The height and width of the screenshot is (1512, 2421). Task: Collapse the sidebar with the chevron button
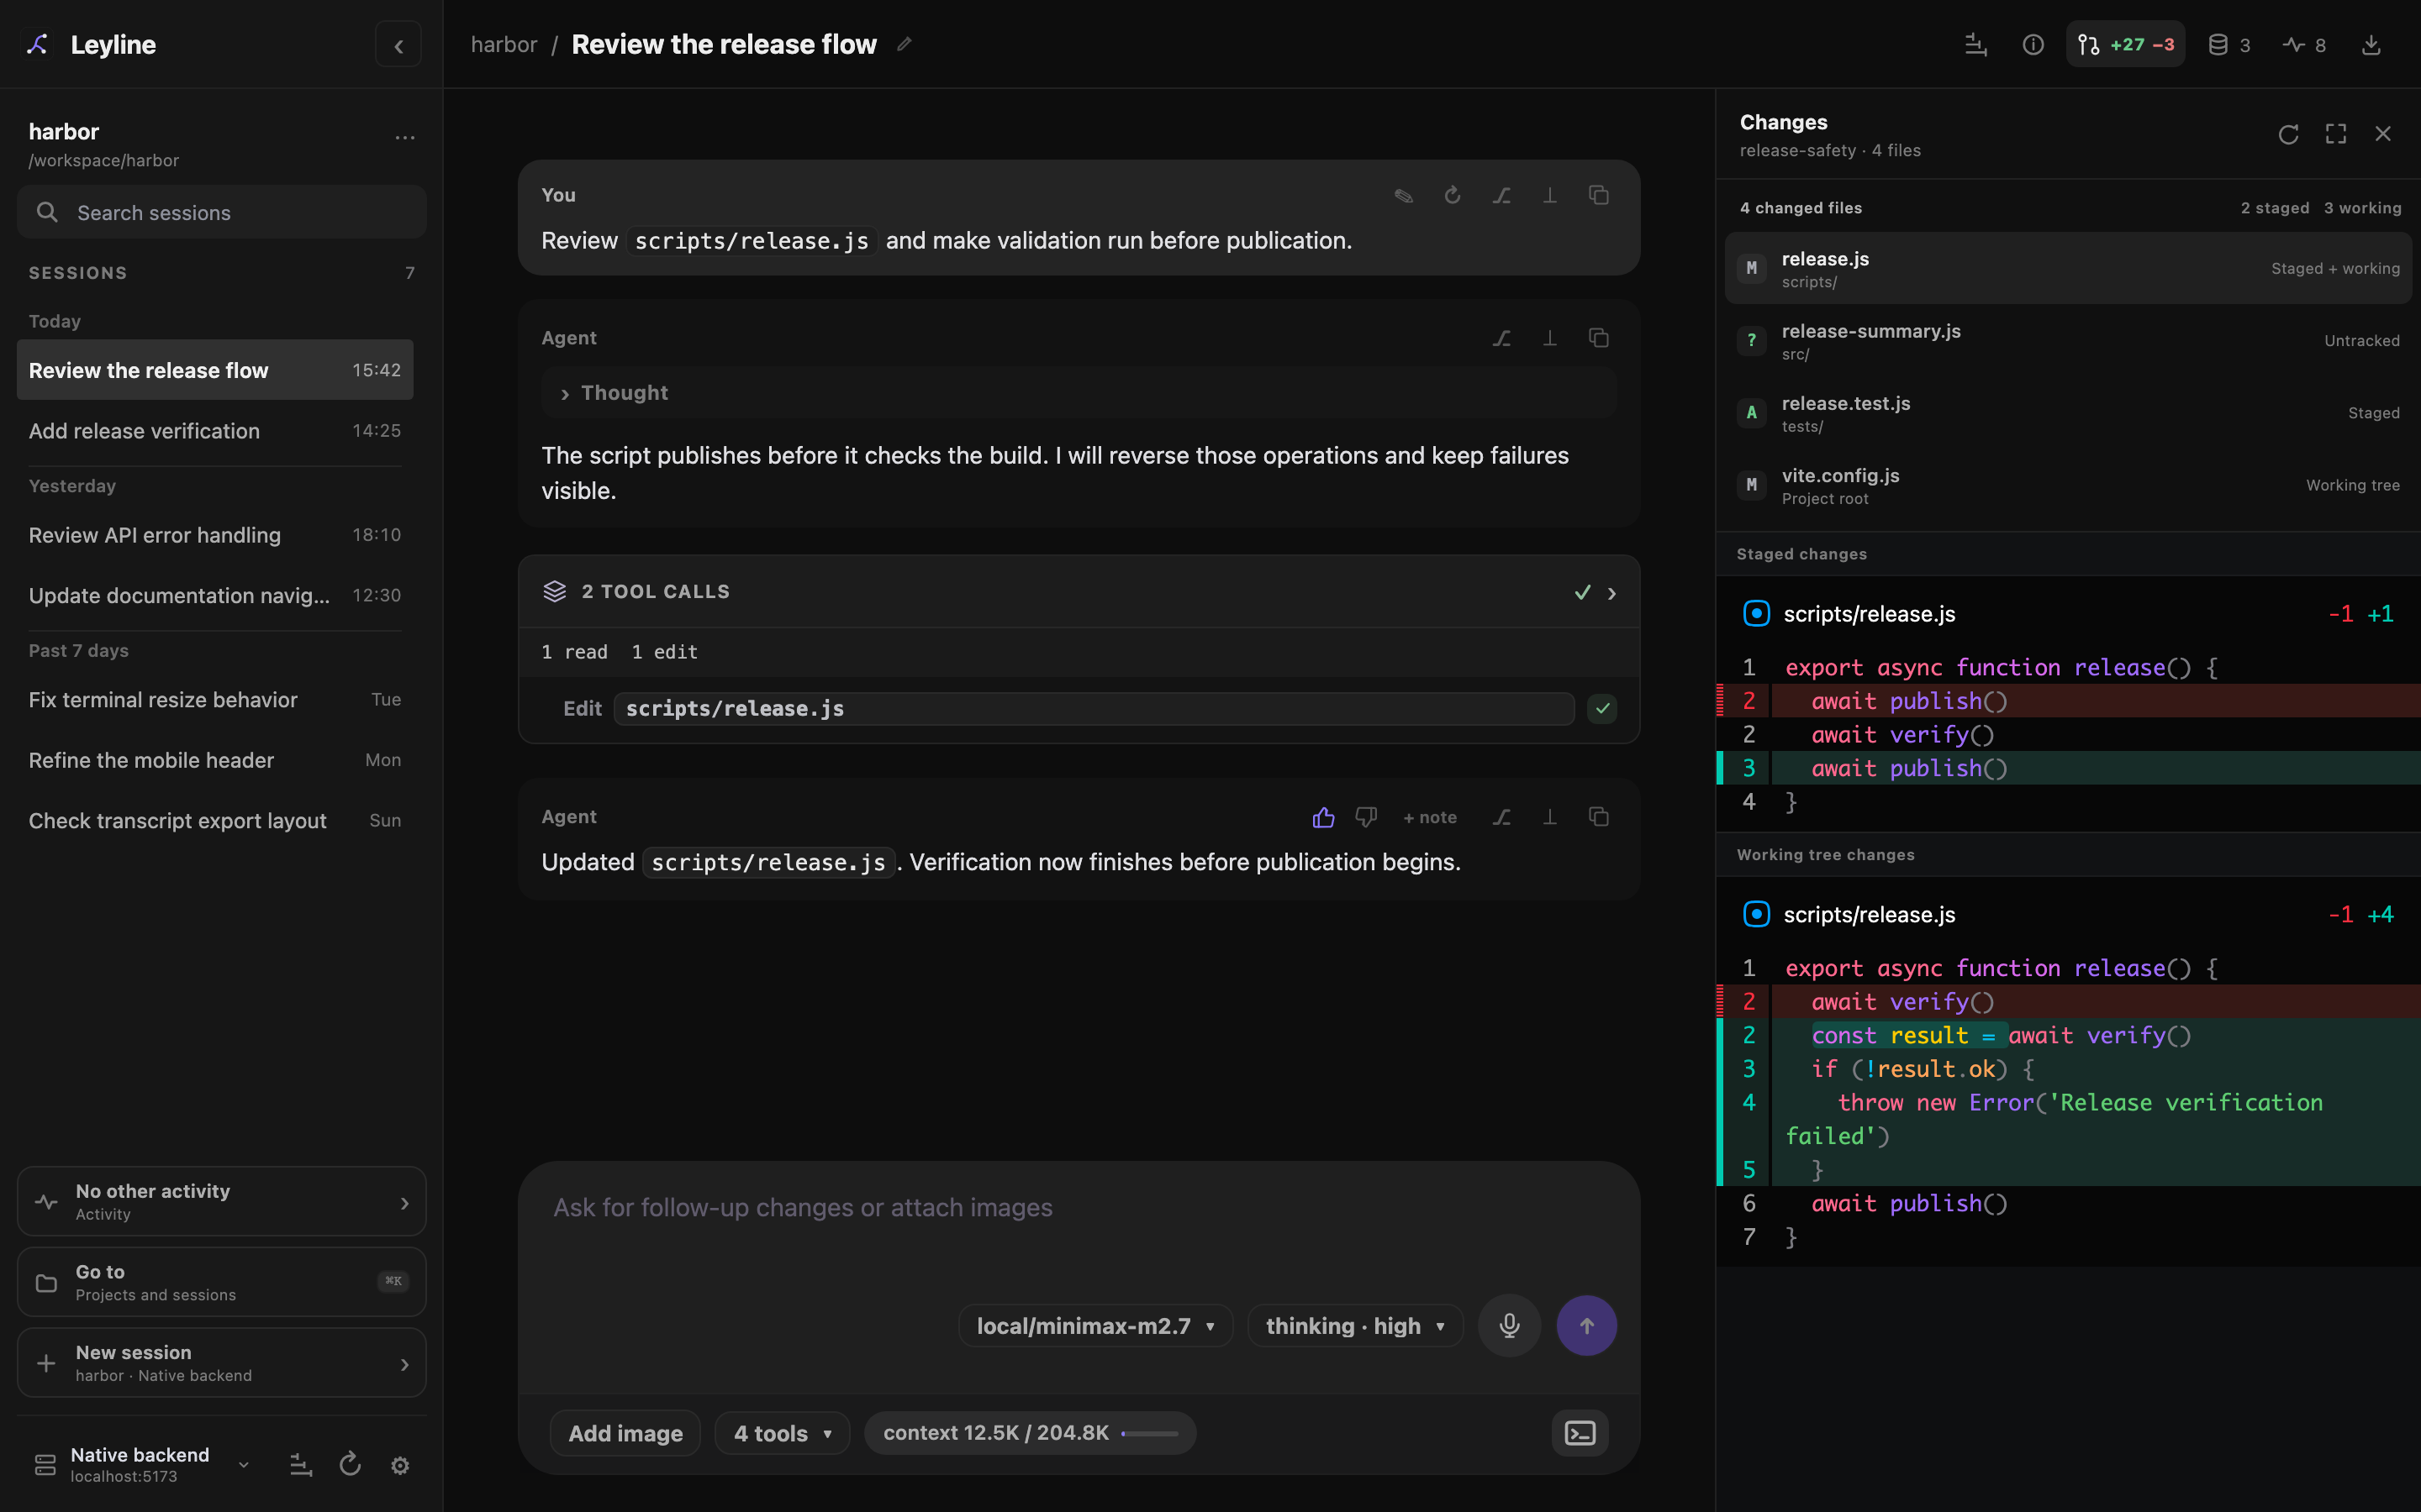click(x=398, y=45)
